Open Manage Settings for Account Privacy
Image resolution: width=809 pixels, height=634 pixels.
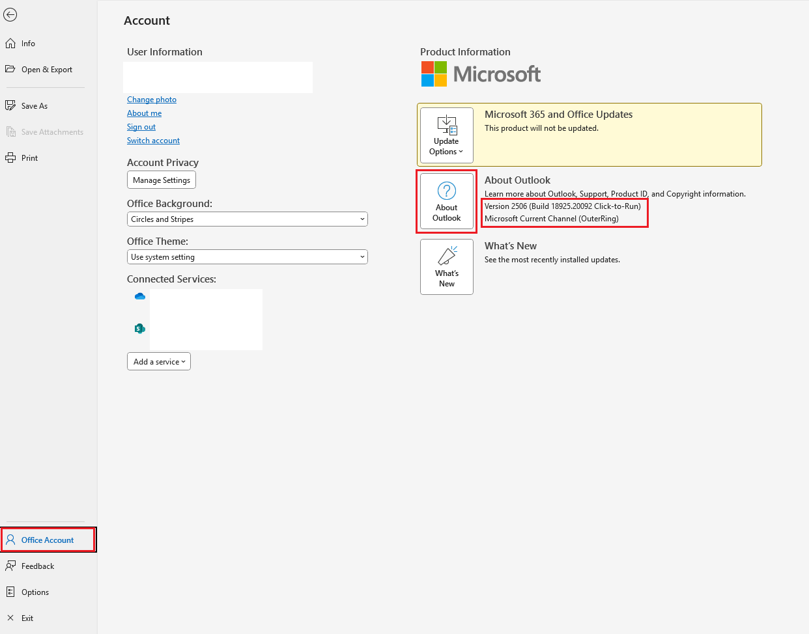tap(162, 180)
